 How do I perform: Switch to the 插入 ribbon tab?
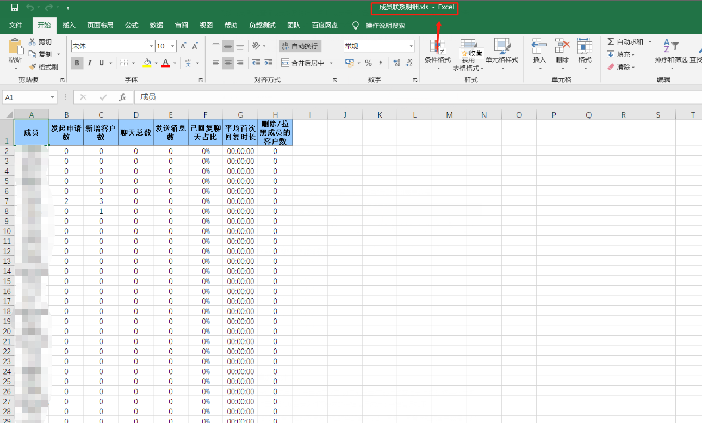click(69, 25)
